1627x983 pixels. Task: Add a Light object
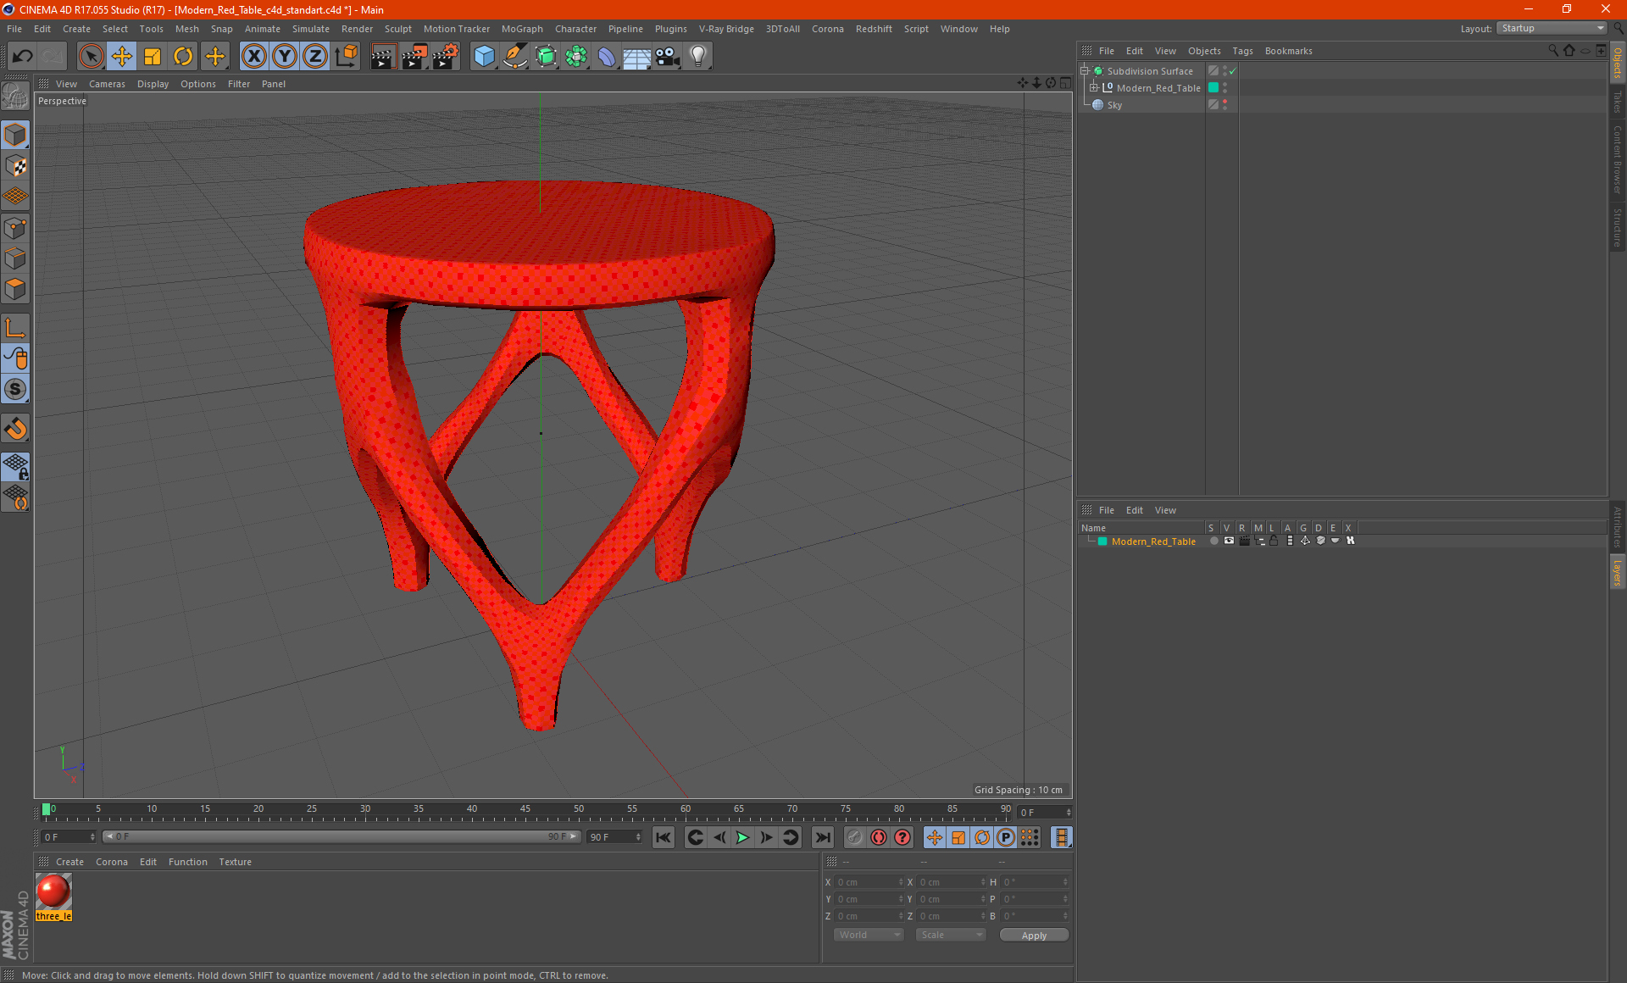click(x=698, y=56)
